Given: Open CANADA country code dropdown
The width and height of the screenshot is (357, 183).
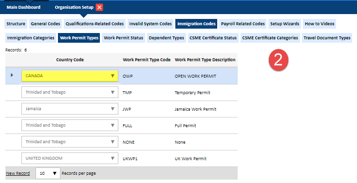Looking at the screenshot, I should point(70,76).
